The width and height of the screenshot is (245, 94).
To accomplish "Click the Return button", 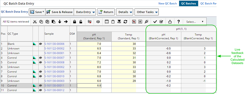I will point(106,12).
